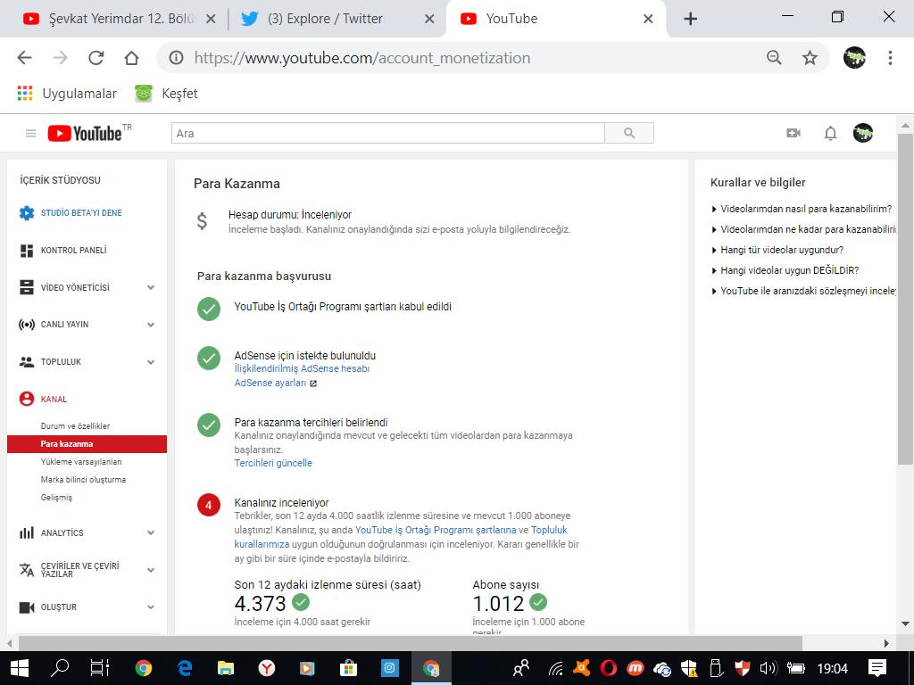Image resolution: width=914 pixels, height=685 pixels.
Task: Click the Analytics bar chart icon
Action: pos(27,532)
